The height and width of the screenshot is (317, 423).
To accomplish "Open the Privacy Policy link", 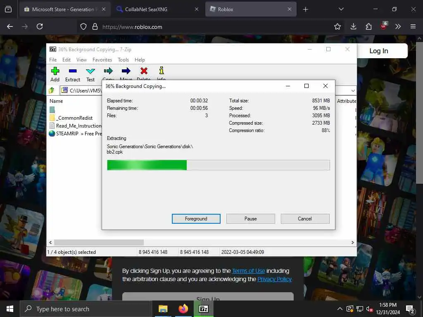I will tap(274, 279).
